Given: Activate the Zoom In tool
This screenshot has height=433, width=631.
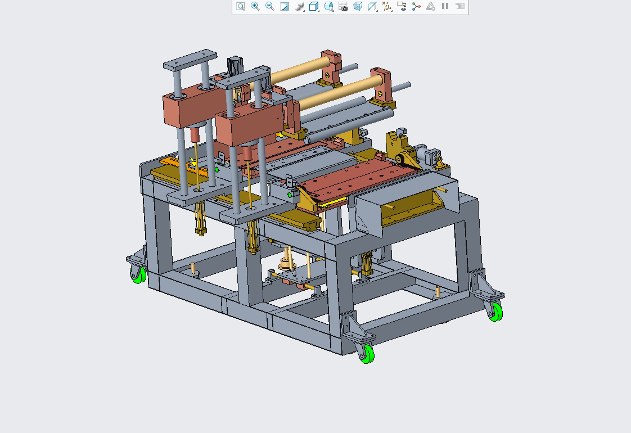Looking at the screenshot, I should pyautogui.click(x=255, y=6).
